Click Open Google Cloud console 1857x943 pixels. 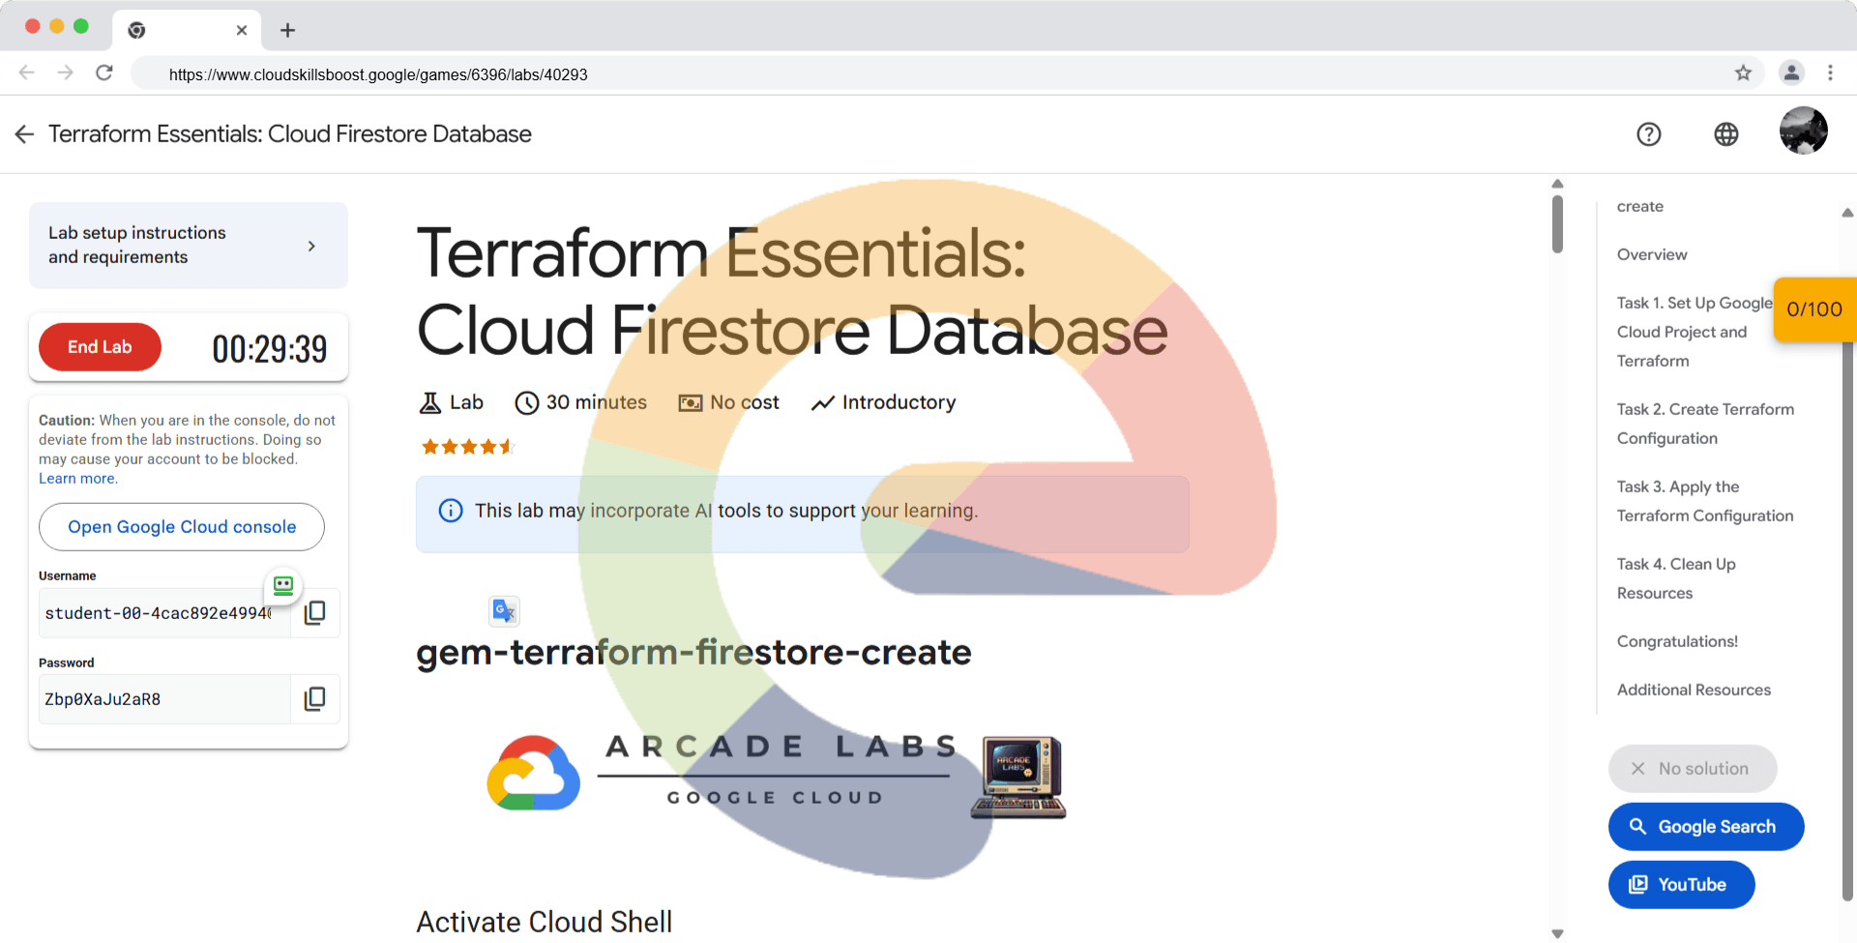[x=182, y=527]
